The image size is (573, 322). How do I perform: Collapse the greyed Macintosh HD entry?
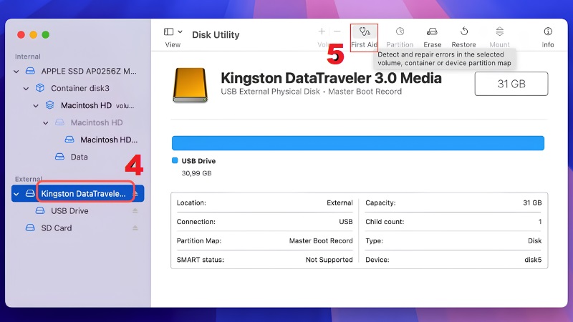click(46, 123)
